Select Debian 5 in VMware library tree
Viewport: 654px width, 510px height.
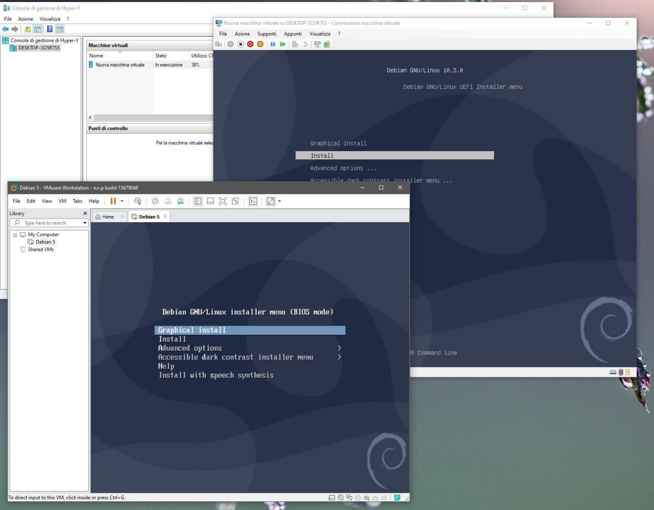pyautogui.click(x=41, y=242)
